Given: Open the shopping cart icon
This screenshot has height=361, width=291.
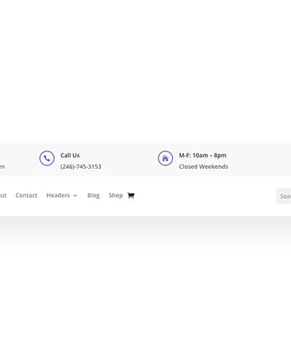Looking at the screenshot, I should [x=131, y=195].
